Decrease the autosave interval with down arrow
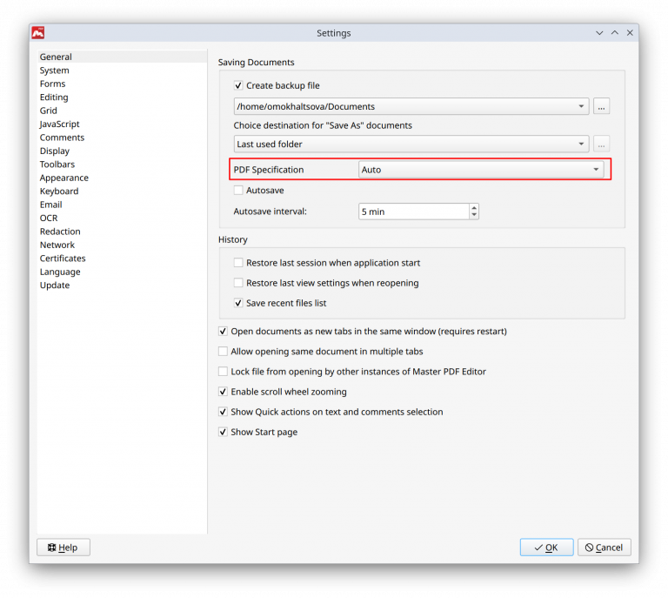This screenshot has width=668, height=598. (x=474, y=215)
